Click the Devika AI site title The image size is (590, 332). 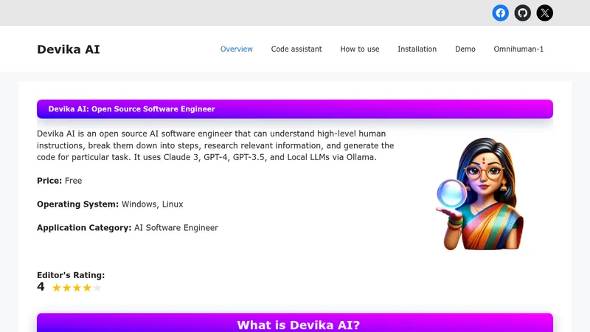(69, 49)
